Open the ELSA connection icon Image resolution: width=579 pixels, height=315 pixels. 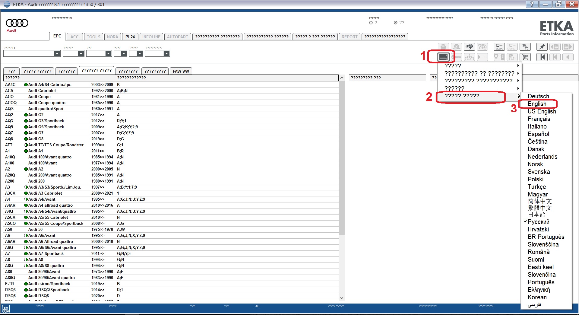(x=499, y=47)
